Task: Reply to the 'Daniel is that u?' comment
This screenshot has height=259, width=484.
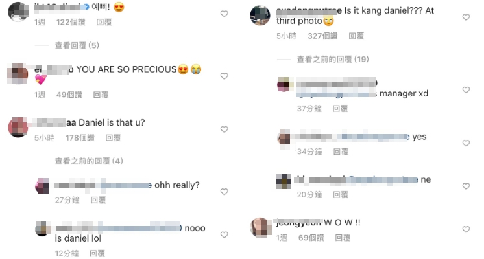Action: pyautogui.click(x=113, y=138)
